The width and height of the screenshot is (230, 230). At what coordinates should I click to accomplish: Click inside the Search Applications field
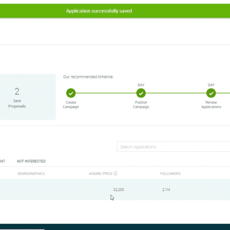tap(172, 147)
